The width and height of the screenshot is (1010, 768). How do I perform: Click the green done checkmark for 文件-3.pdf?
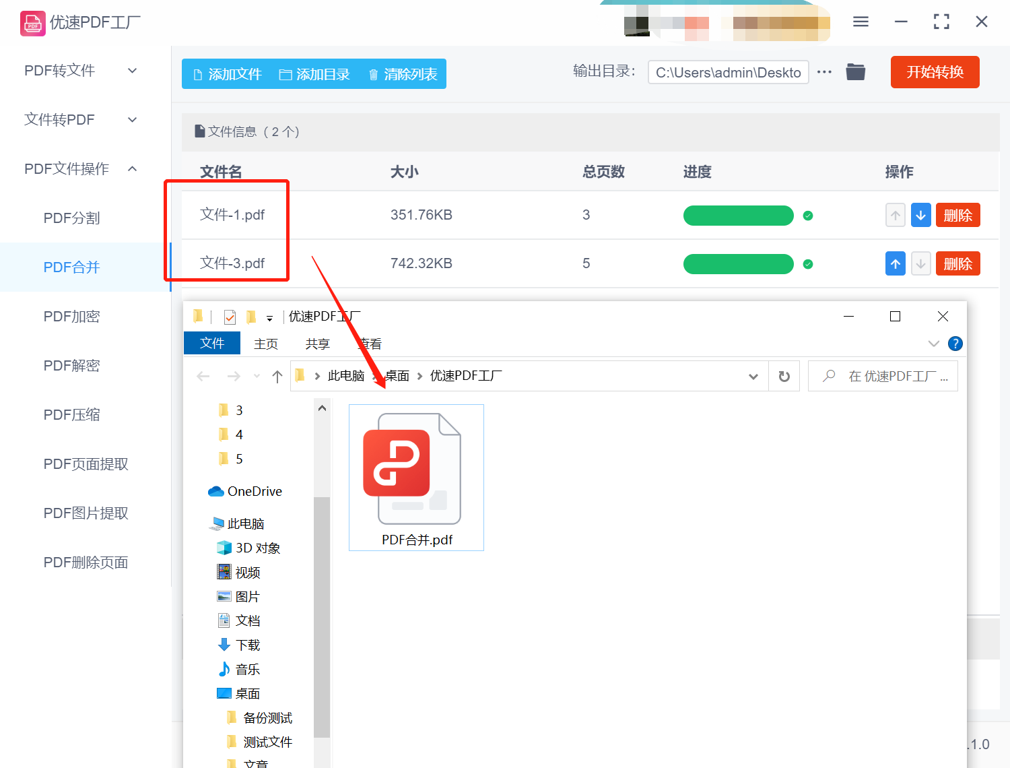[x=808, y=264]
